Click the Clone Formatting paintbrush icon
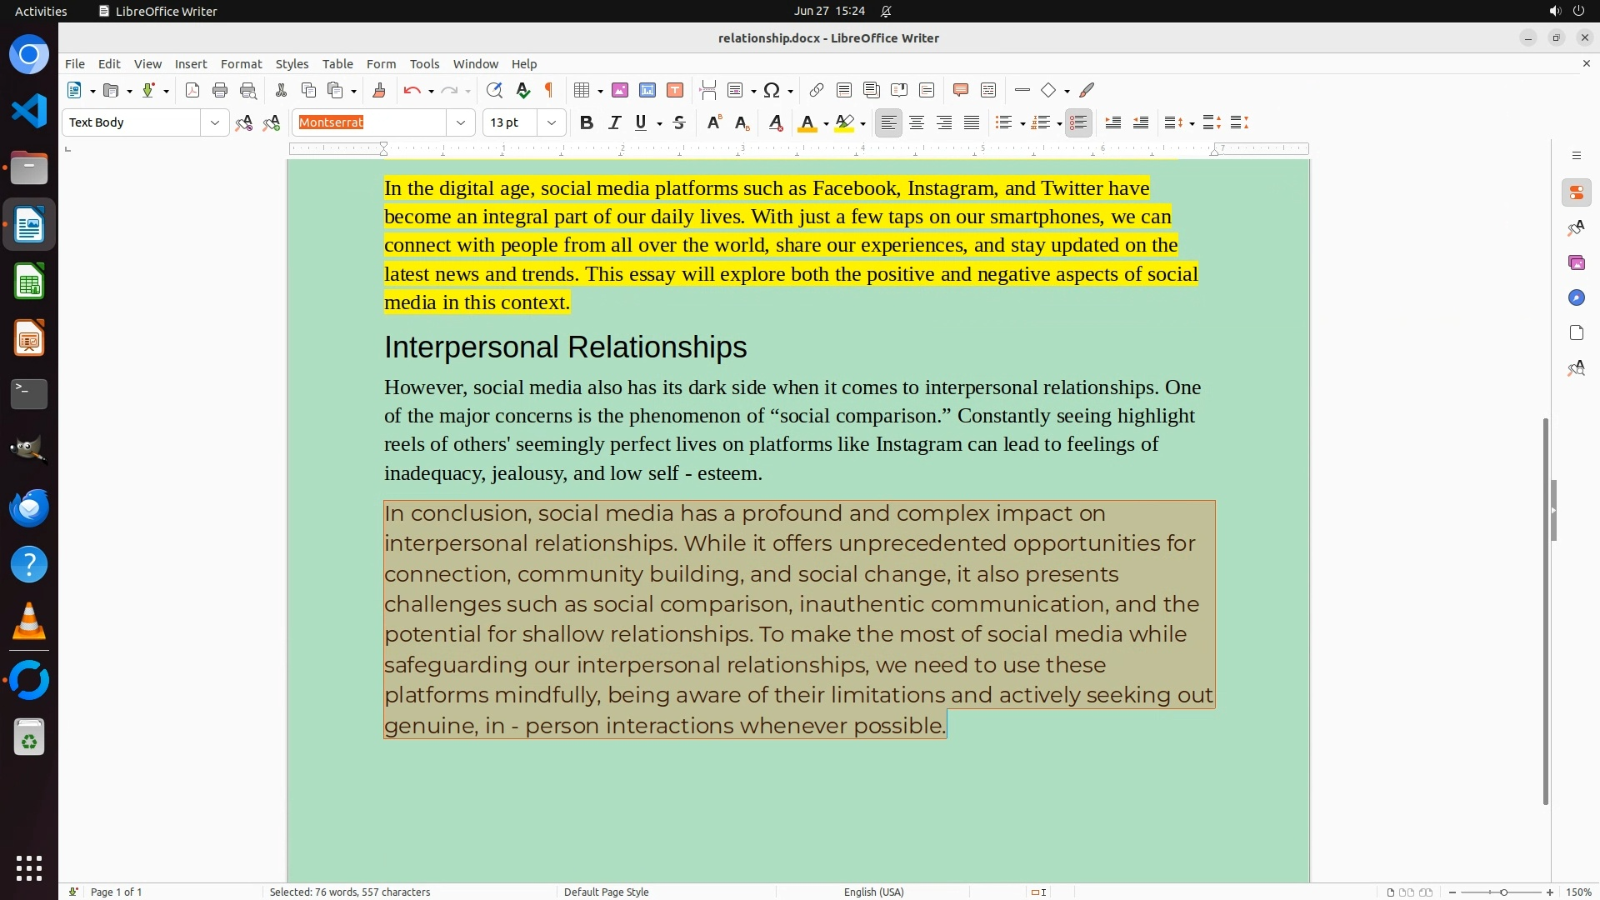 379,91
